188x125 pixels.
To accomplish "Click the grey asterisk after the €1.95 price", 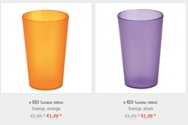I will click(138, 115).
